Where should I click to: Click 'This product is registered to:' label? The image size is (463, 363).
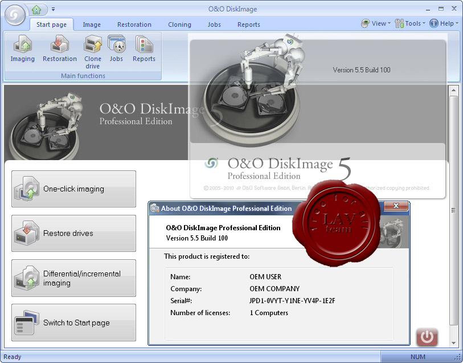click(x=207, y=256)
